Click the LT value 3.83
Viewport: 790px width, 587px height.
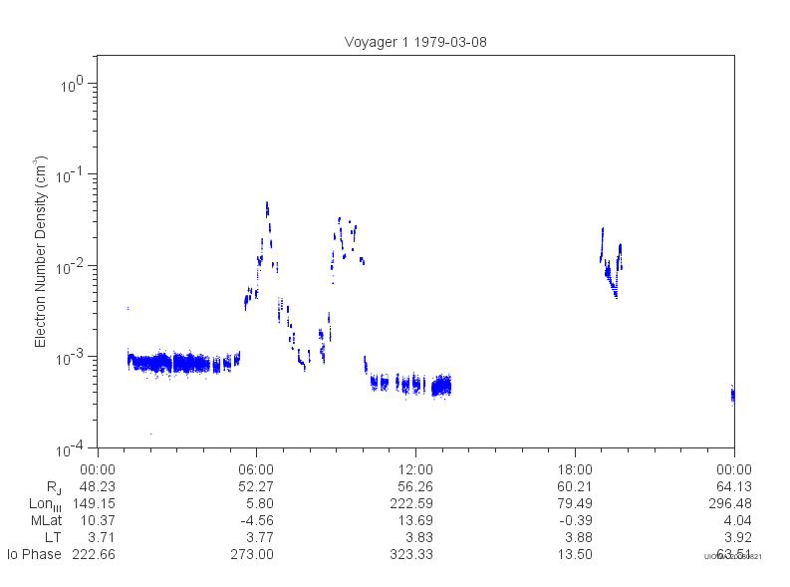click(419, 537)
